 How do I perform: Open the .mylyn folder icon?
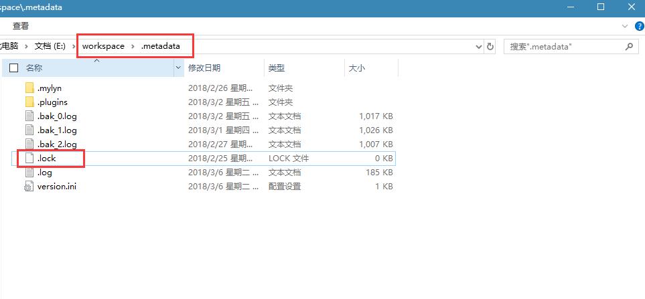(29, 88)
